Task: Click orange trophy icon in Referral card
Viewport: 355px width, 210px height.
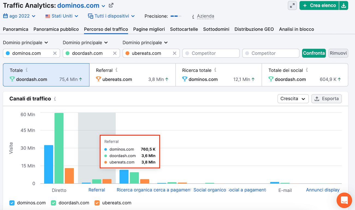Action: [x=98, y=79]
